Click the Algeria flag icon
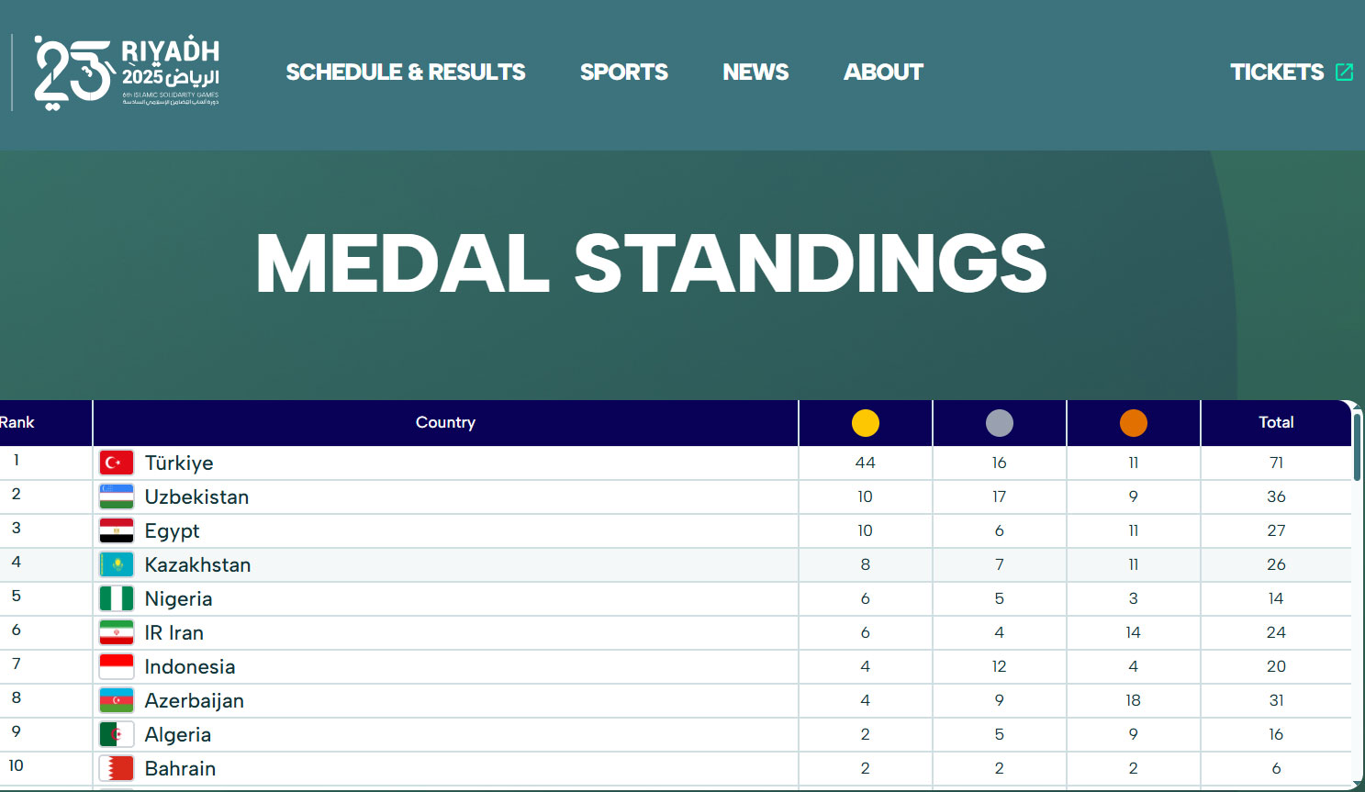 (x=117, y=734)
